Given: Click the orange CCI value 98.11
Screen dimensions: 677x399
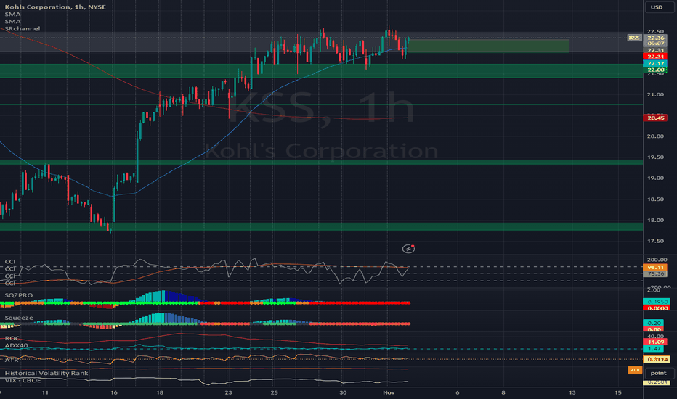Looking at the screenshot, I should [655, 268].
